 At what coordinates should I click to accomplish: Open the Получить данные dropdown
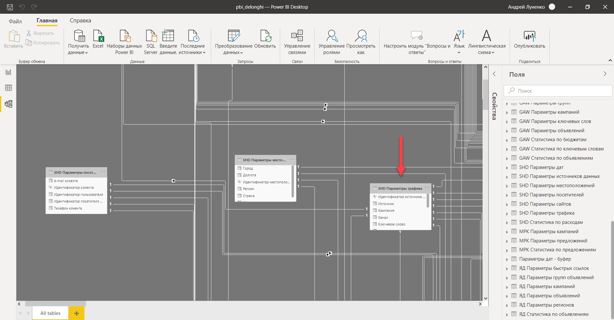(x=78, y=42)
